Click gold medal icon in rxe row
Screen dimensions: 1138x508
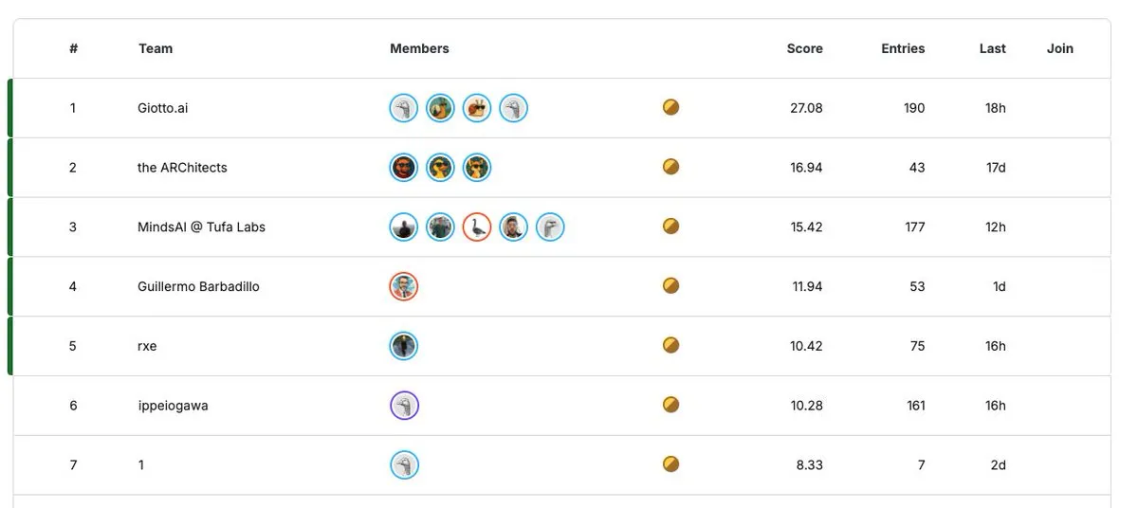click(x=670, y=345)
